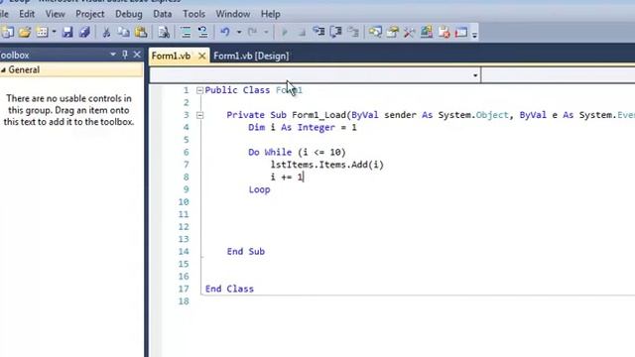Comment out the selected lines icon

(186, 32)
